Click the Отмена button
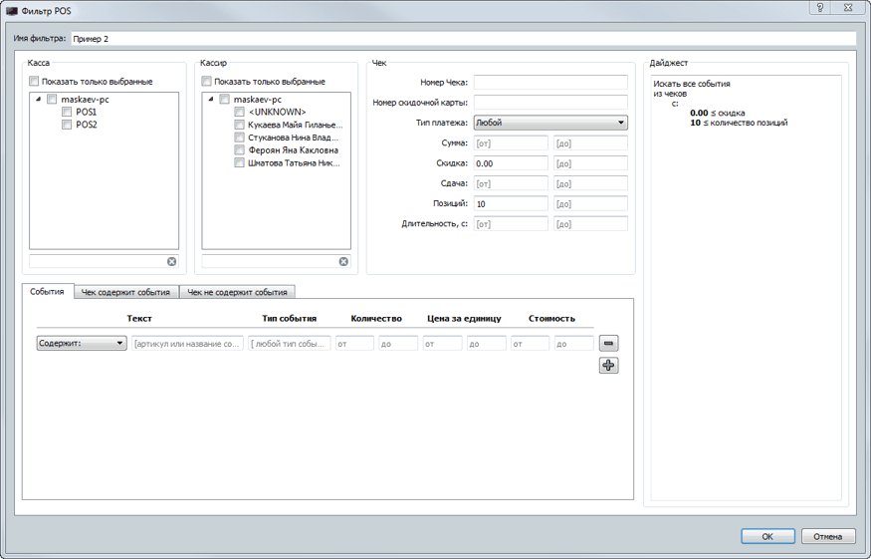 (828, 536)
